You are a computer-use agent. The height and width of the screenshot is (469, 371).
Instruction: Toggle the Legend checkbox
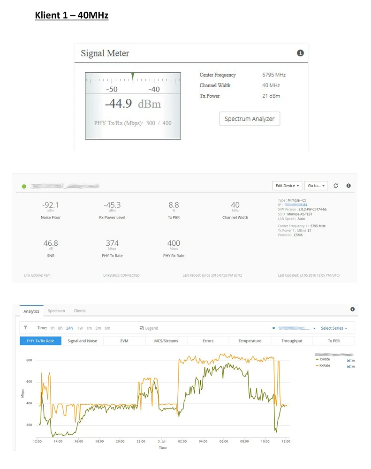coord(142,328)
